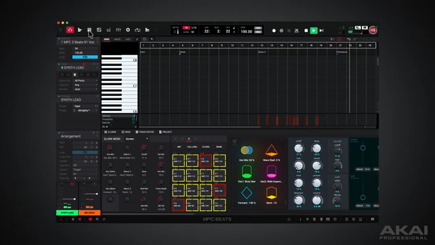
Task: Select the orange MELODICS track button
Action: (90, 213)
